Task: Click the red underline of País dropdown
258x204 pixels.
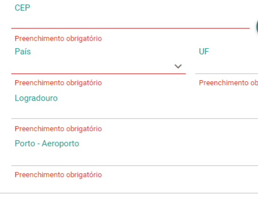Action: click(98, 74)
